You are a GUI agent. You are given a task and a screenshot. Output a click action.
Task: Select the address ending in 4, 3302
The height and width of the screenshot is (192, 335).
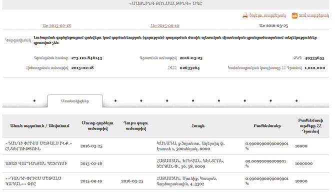[x=186, y=181]
